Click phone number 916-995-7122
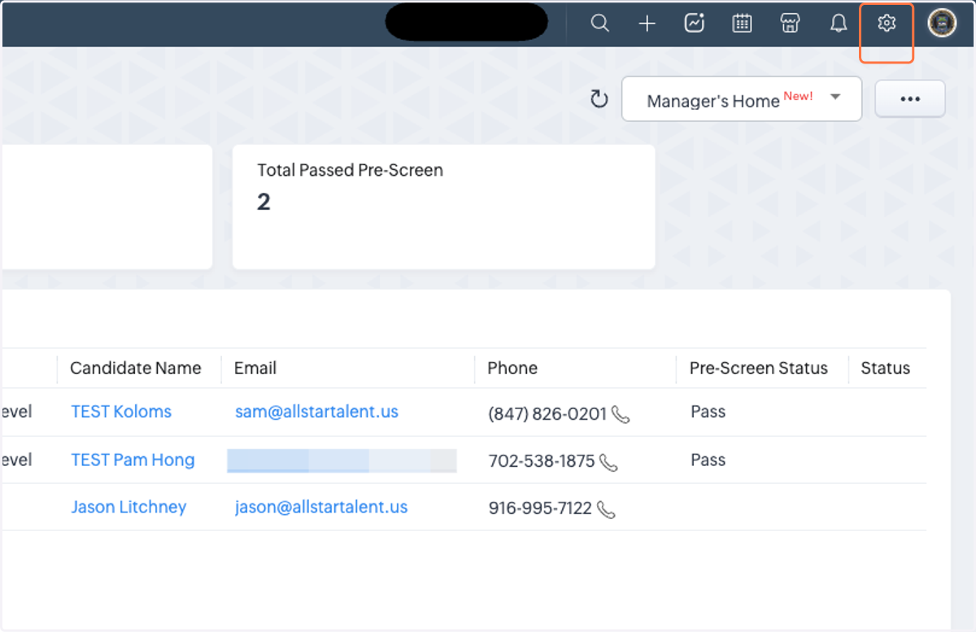976x632 pixels. 540,508
